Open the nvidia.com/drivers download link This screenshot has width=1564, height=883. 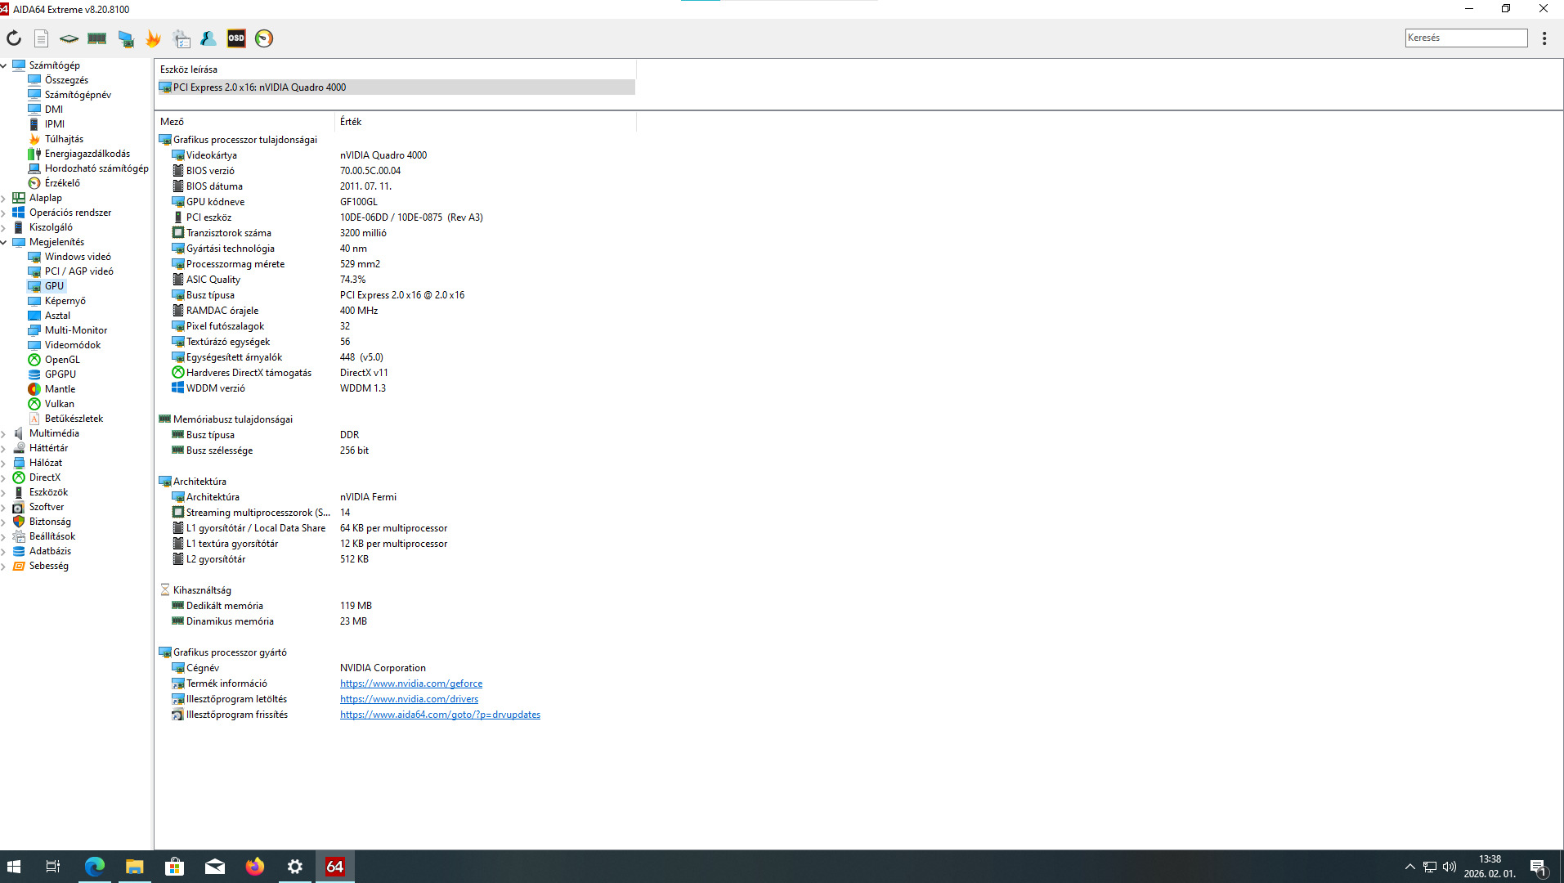[x=409, y=699]
